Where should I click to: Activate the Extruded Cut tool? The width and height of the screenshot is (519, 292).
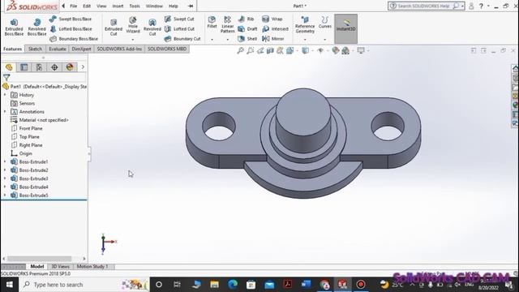(x=114, y=27)
